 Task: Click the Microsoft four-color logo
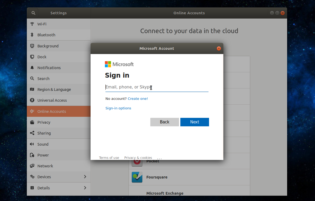point(108,64)
